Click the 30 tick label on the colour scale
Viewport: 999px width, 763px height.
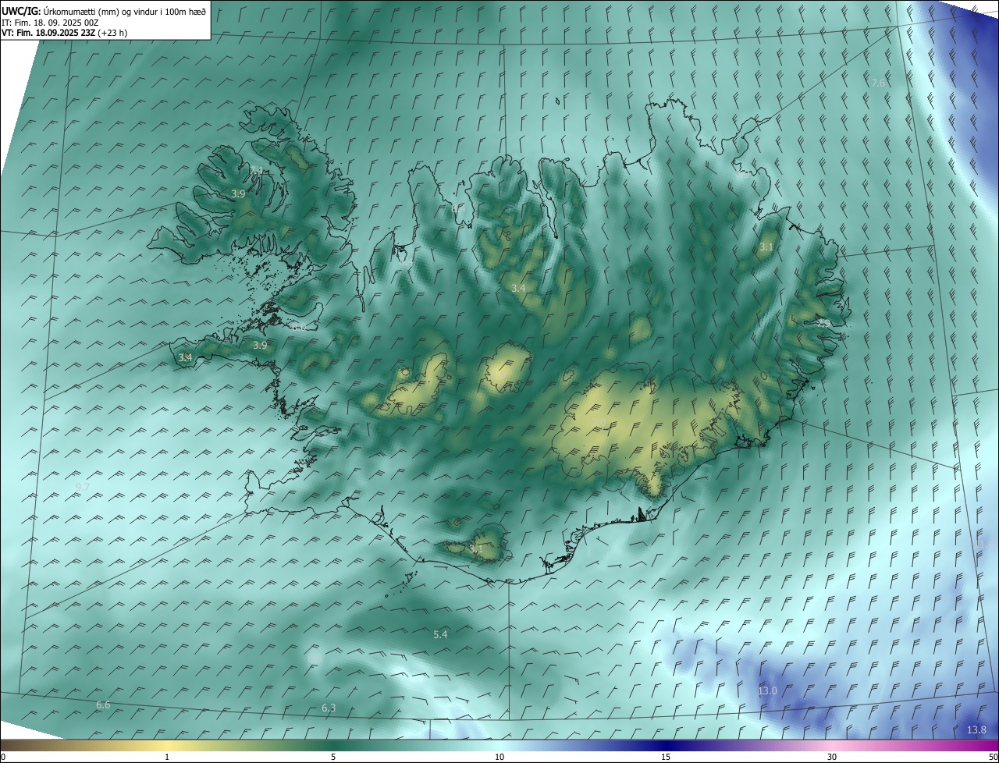coord(832,758)
